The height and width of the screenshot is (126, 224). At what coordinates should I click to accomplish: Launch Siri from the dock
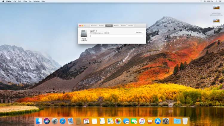coord(47,121)
